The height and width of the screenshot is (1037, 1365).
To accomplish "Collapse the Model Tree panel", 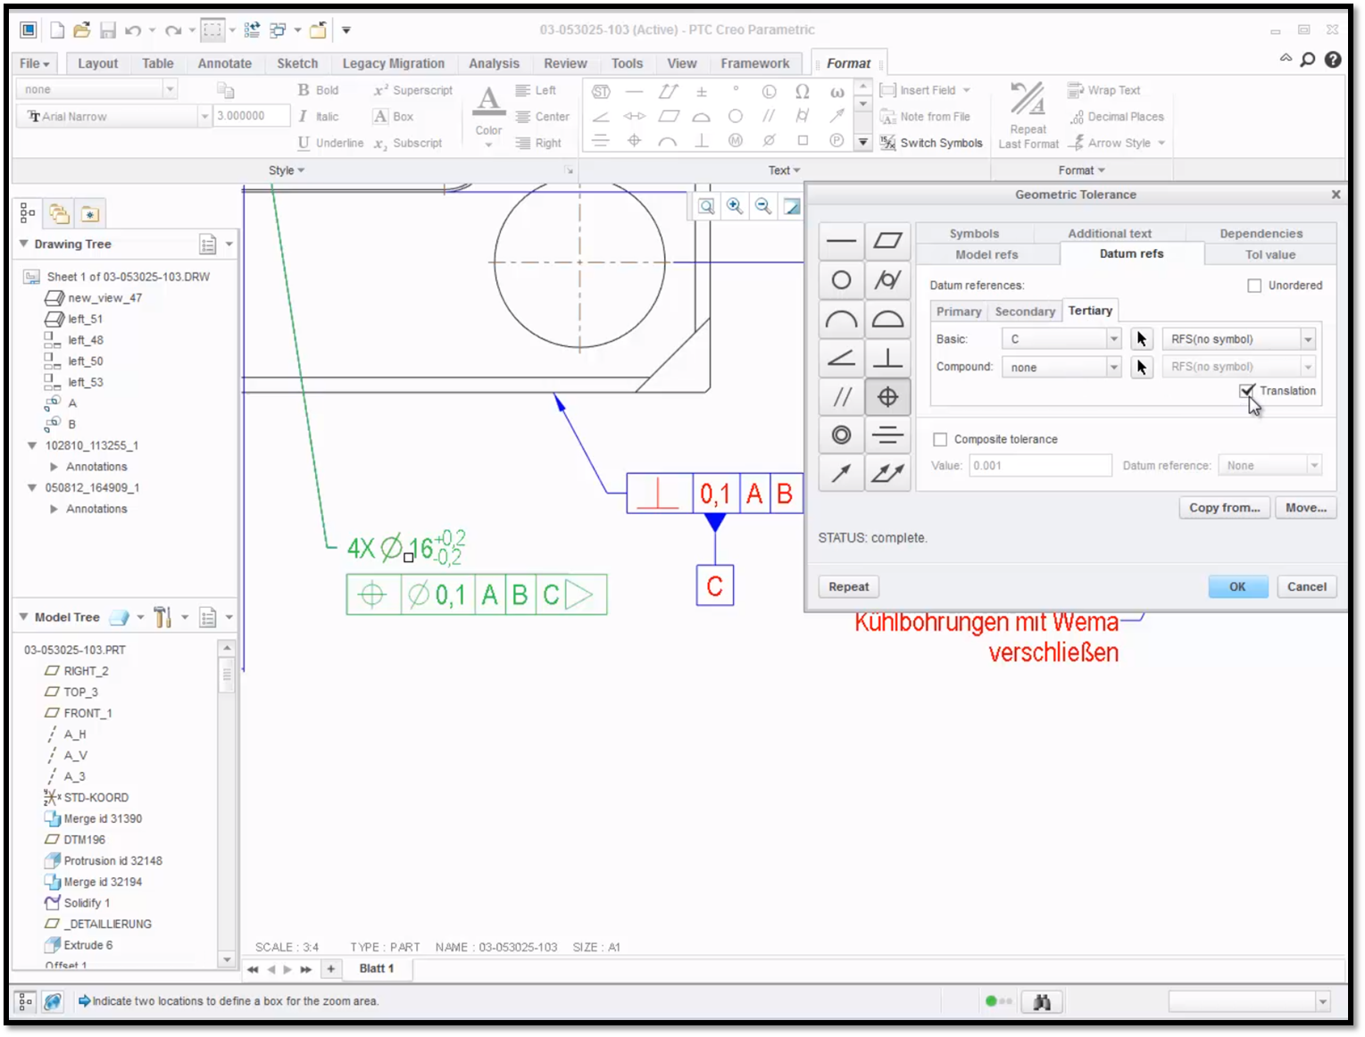I will [x=24, y=617].
